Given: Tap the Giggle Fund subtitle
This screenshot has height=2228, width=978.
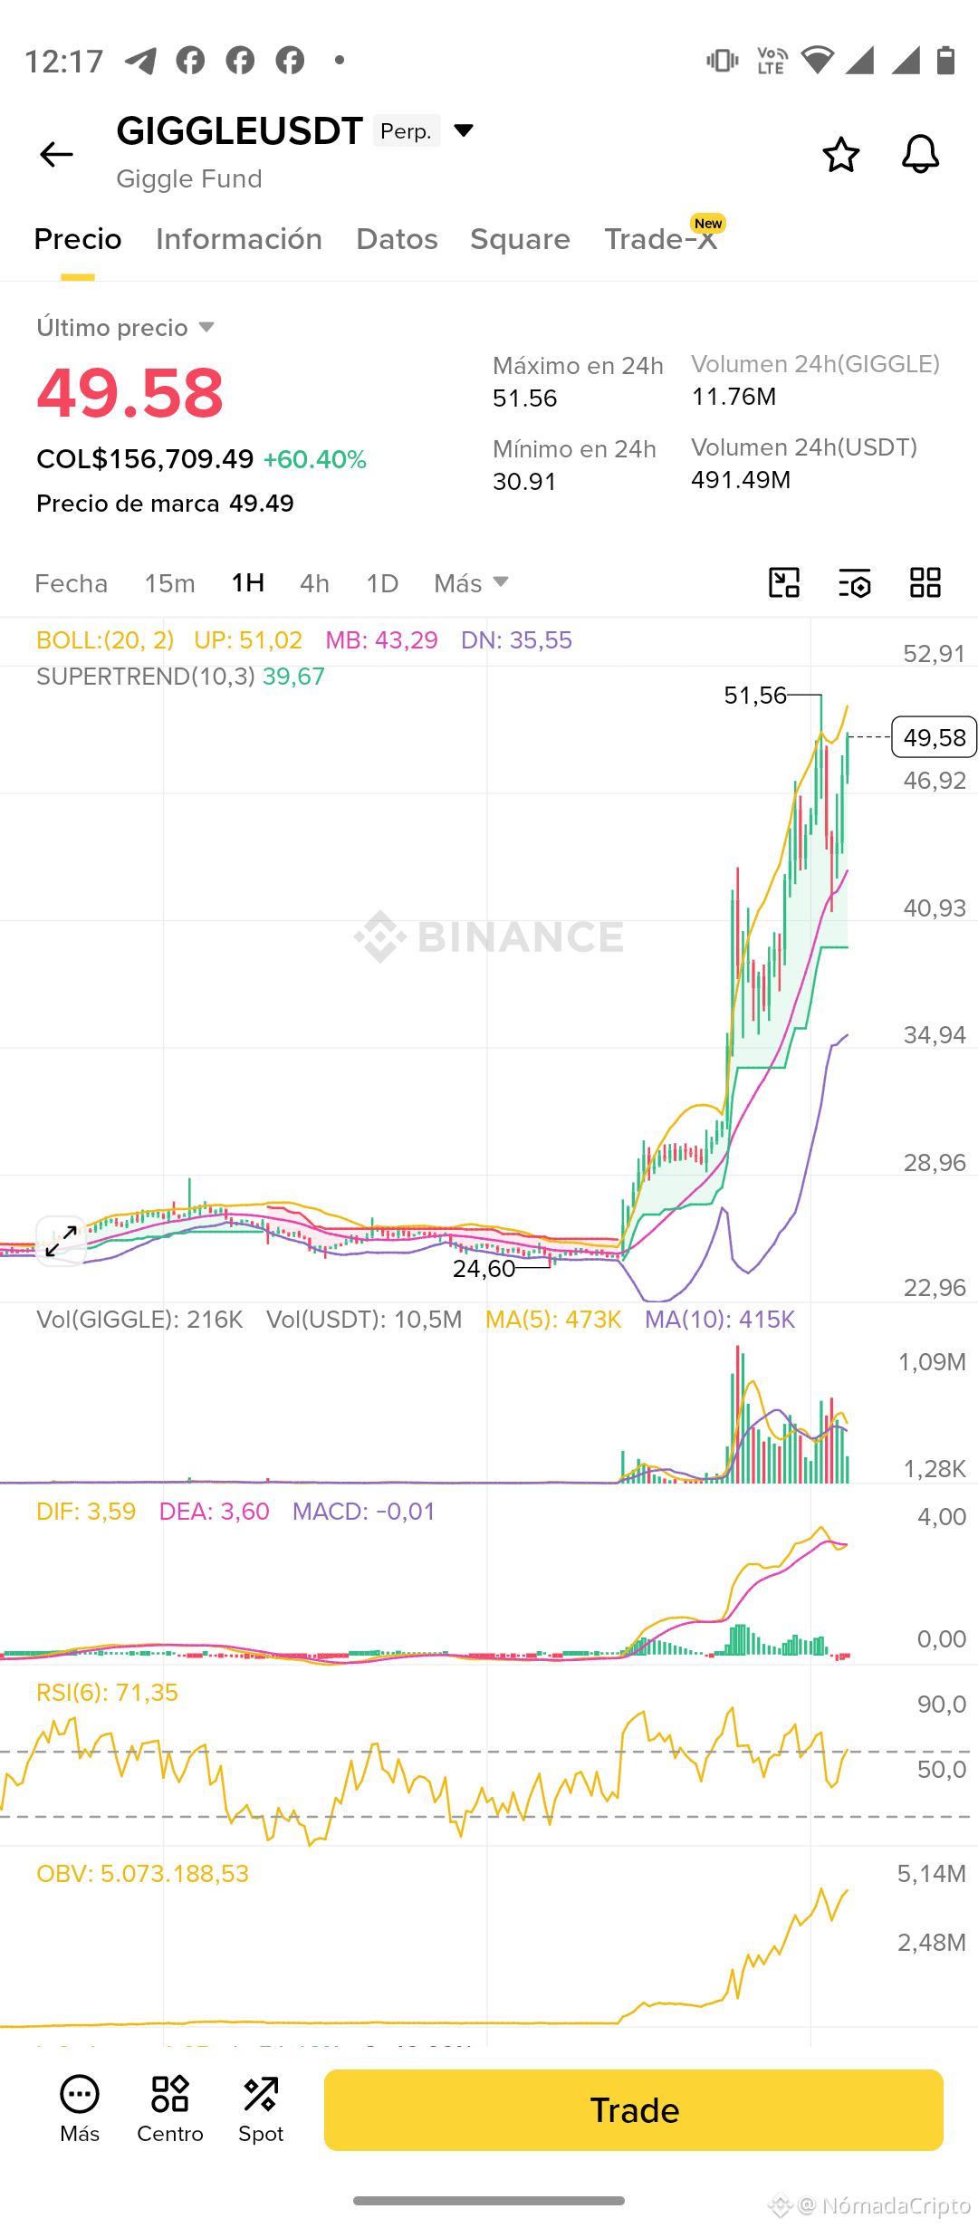Looking at the screenshot, I should 189,179.
